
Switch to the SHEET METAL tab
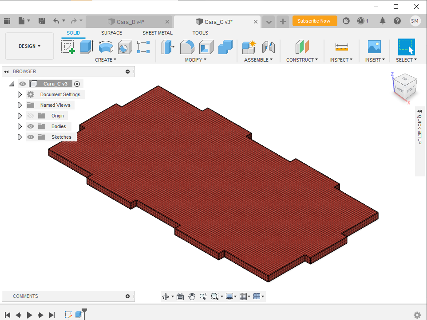(158, 33)
